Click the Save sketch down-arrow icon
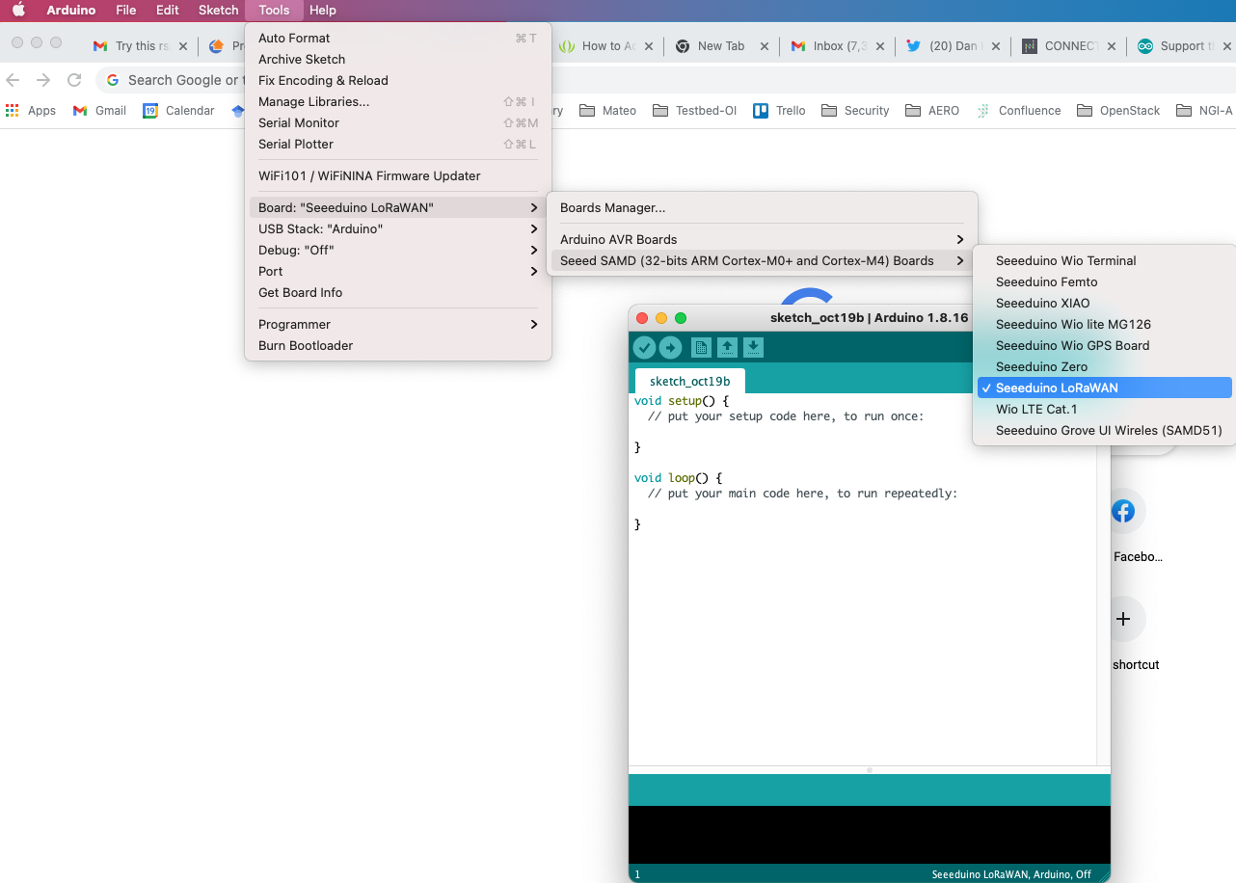The width and height of the screenshot is (1236, 883). tap(754, 348)
